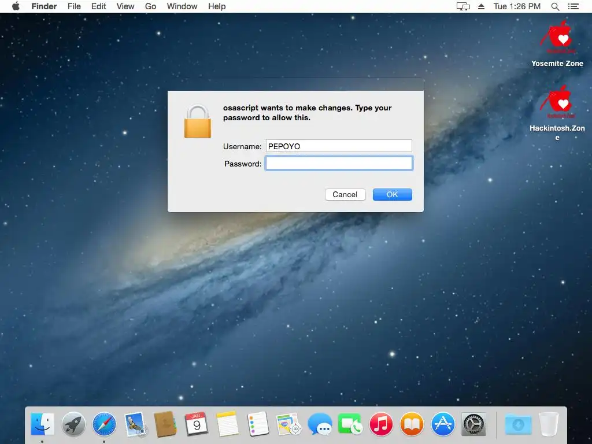Open System Preferences gear in Dock
Screen dimensions: 592x444
tap(473, 424)
